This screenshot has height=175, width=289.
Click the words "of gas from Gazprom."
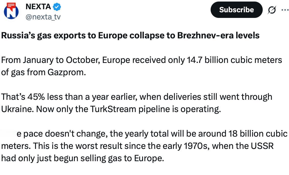43,72
